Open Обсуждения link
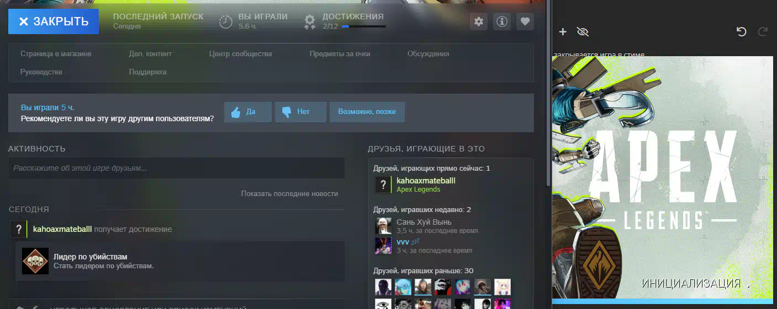This screenshot has width=777, height=309. tap(428, 54)
